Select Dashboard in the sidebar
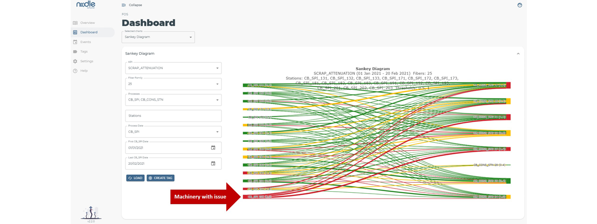597x224 pixels. [93, 32]
